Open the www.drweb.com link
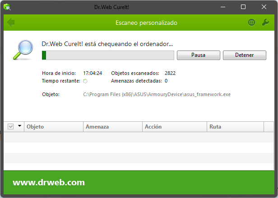Image resolution: width=278 pixels, height=198 pixels. click(49, 183)
